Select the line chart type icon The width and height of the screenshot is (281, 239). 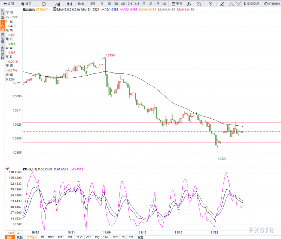click(58, 4)
